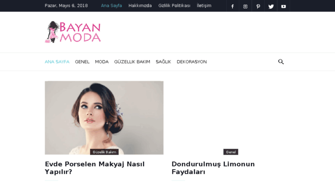335x182 pixels.
Task: Open the Pinterest social icon
Action: 258,6
